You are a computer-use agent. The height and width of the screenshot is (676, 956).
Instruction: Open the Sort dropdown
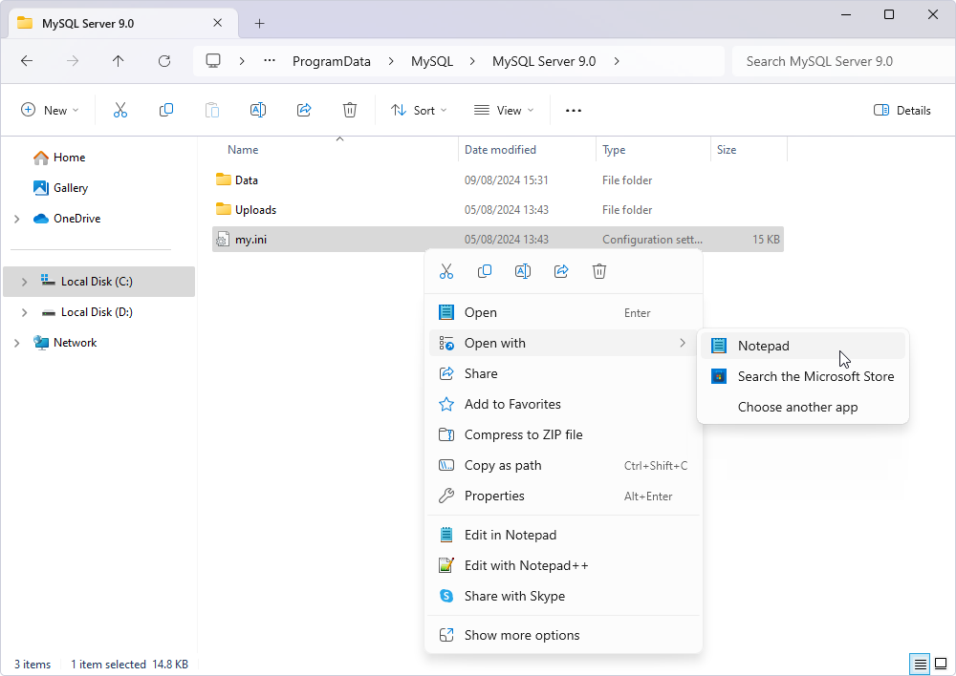[419, 110]
